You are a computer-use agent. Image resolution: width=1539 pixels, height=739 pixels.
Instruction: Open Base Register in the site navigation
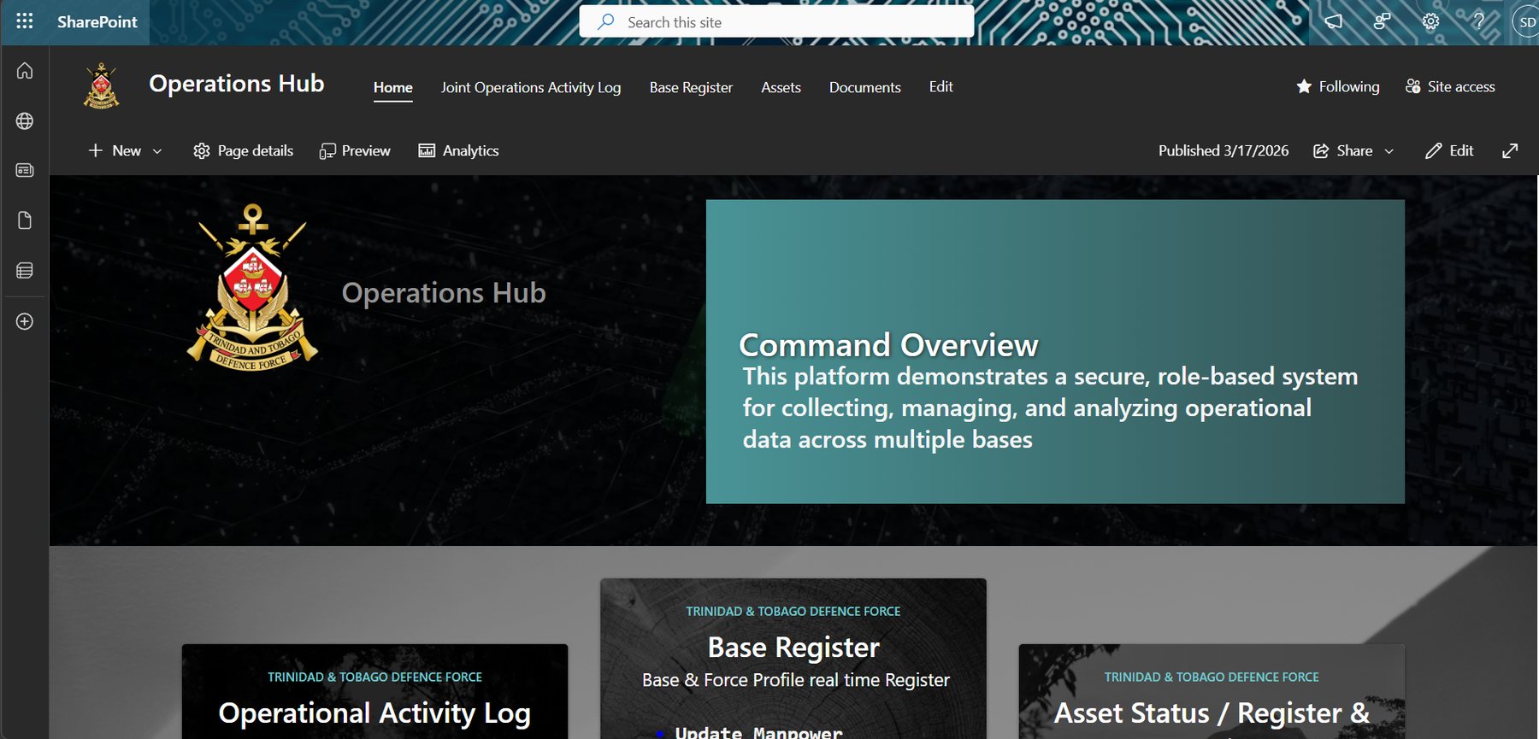(691, 87)
